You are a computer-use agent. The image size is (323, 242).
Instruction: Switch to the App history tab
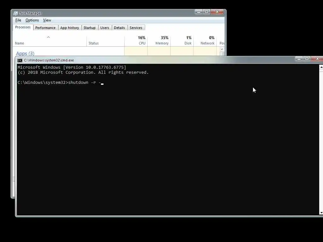70,28
